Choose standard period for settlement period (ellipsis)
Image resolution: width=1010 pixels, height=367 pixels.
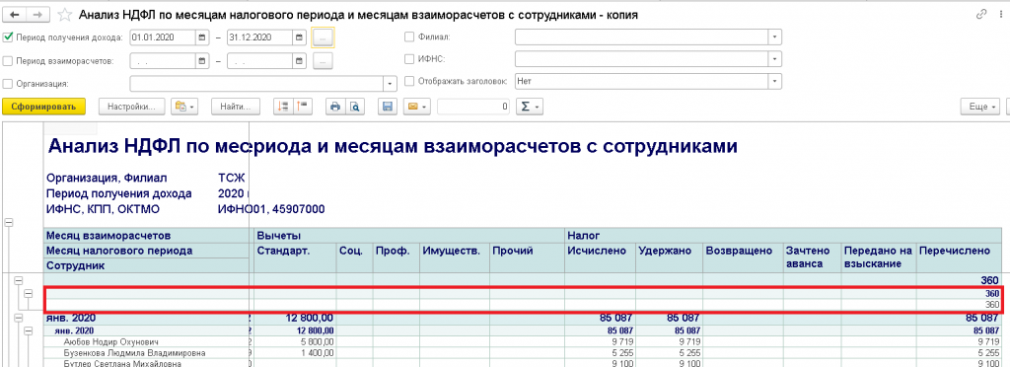(x=323, y=61)
